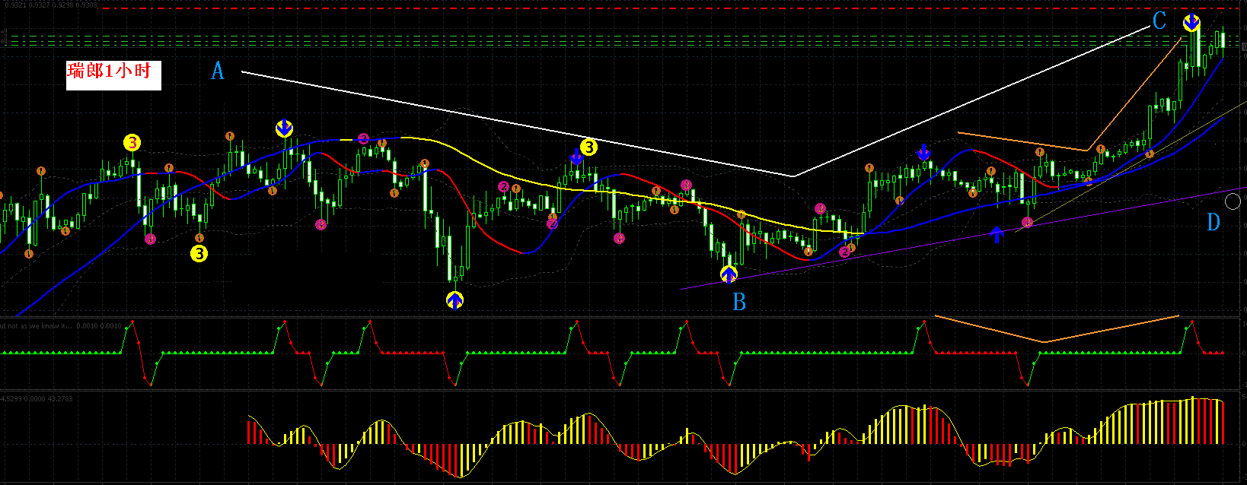Select the plain blue up arrow above the purple trendline
1247x485 pixels.
click(997, 234)
